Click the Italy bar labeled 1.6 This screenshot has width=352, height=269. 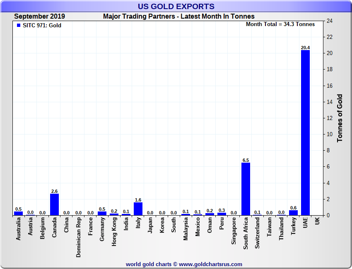click(138, 209)
